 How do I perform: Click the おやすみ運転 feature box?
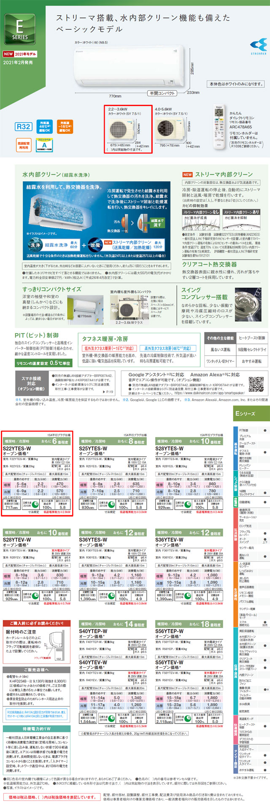tap(252, 362)
